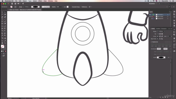Viewport: 176px width, 99px height.
Task: Switch to the Gradient panel tab
Action: pyautogui.click(x=158, y=29)
